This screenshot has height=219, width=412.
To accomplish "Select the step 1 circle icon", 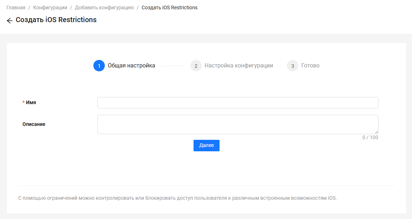I will [99, 66].
